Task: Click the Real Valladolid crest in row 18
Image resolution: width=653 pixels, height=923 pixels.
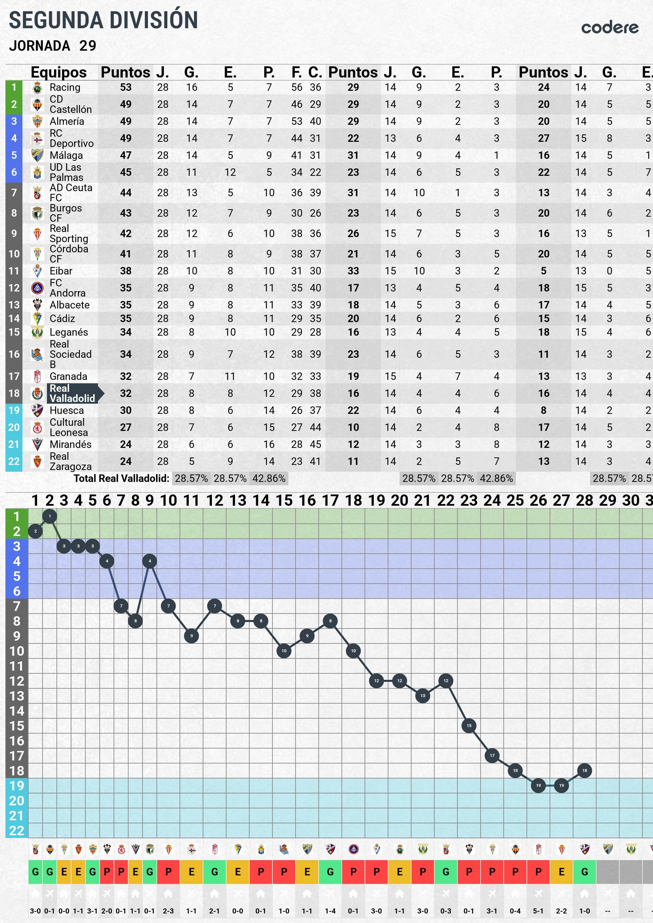Action: point(37,393)
